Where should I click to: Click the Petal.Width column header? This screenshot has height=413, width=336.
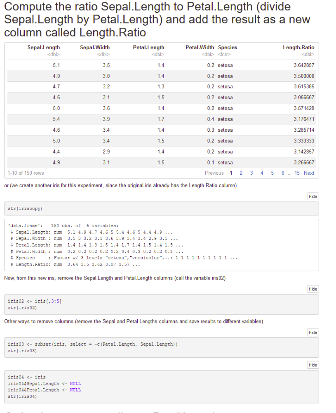[200, 47]
